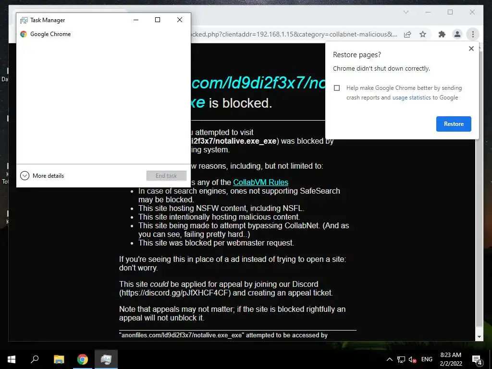Open notification center with 4 alerts
The width and height of the screenshot is (492, 369).
pos(477,359)
